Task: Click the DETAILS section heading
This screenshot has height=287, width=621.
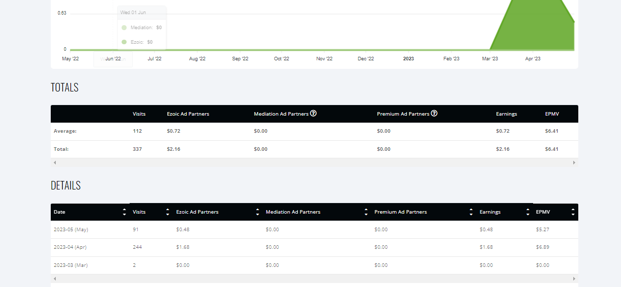Action: tap(66, 185)
